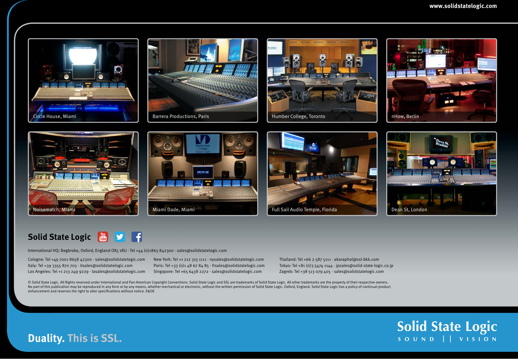Click the 'Tokyo: Tel +81 (0)3 5474 1144' text

click(306, 265)
